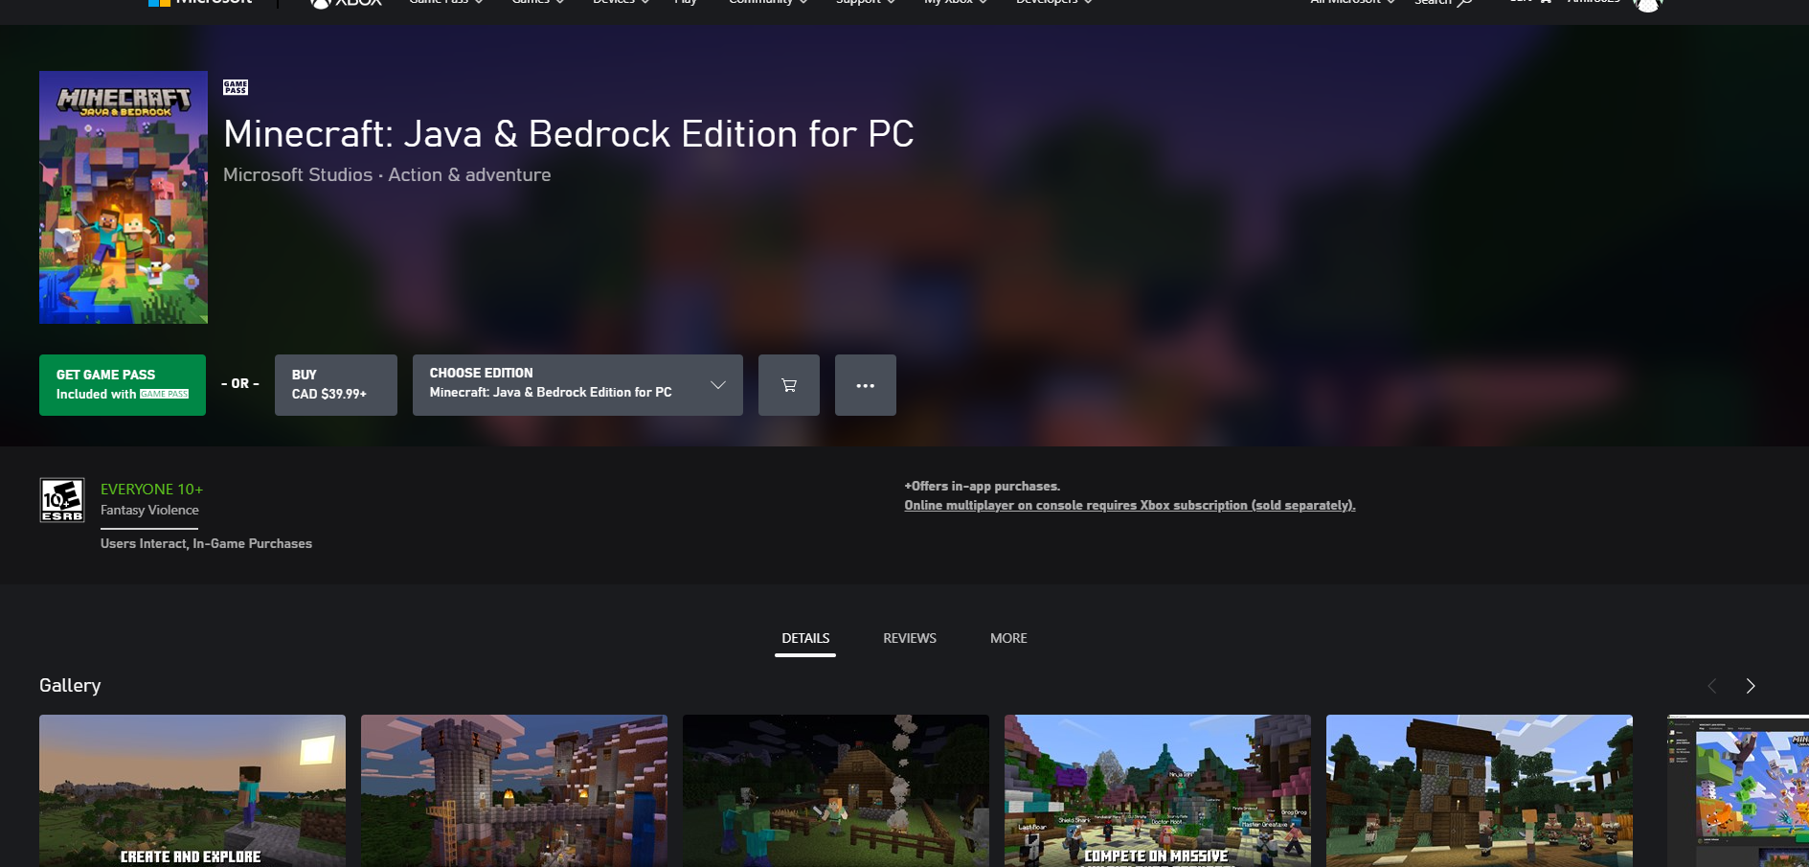Image resolution: width=1809 pixels, height=867 pixels.
Task: Go to the previous gallery images arrow
Action: point(1712,686)
